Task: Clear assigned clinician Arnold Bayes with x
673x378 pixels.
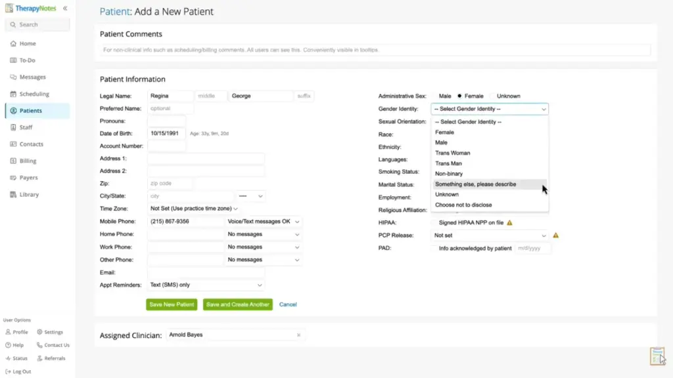Action: click(299, 335)
